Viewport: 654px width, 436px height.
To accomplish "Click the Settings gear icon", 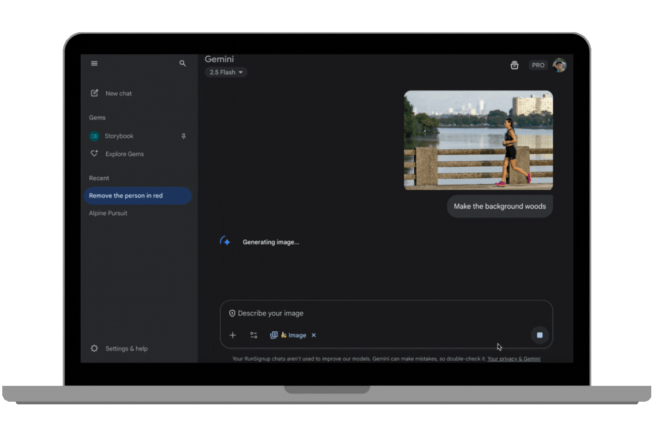I will point(94,348).
